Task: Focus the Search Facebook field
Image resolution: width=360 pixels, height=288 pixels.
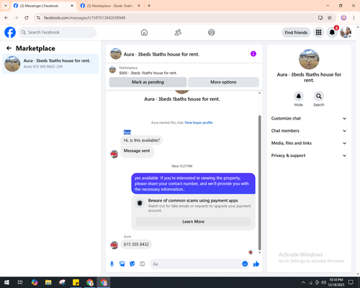Action: pyautogui.click(x=58, y=32)
